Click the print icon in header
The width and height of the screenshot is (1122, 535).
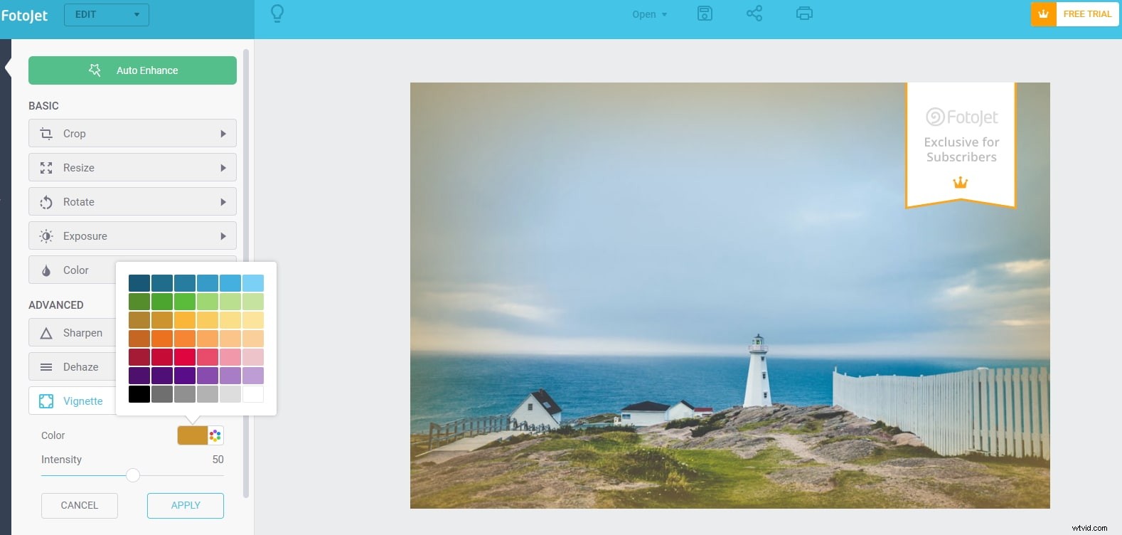804,14
